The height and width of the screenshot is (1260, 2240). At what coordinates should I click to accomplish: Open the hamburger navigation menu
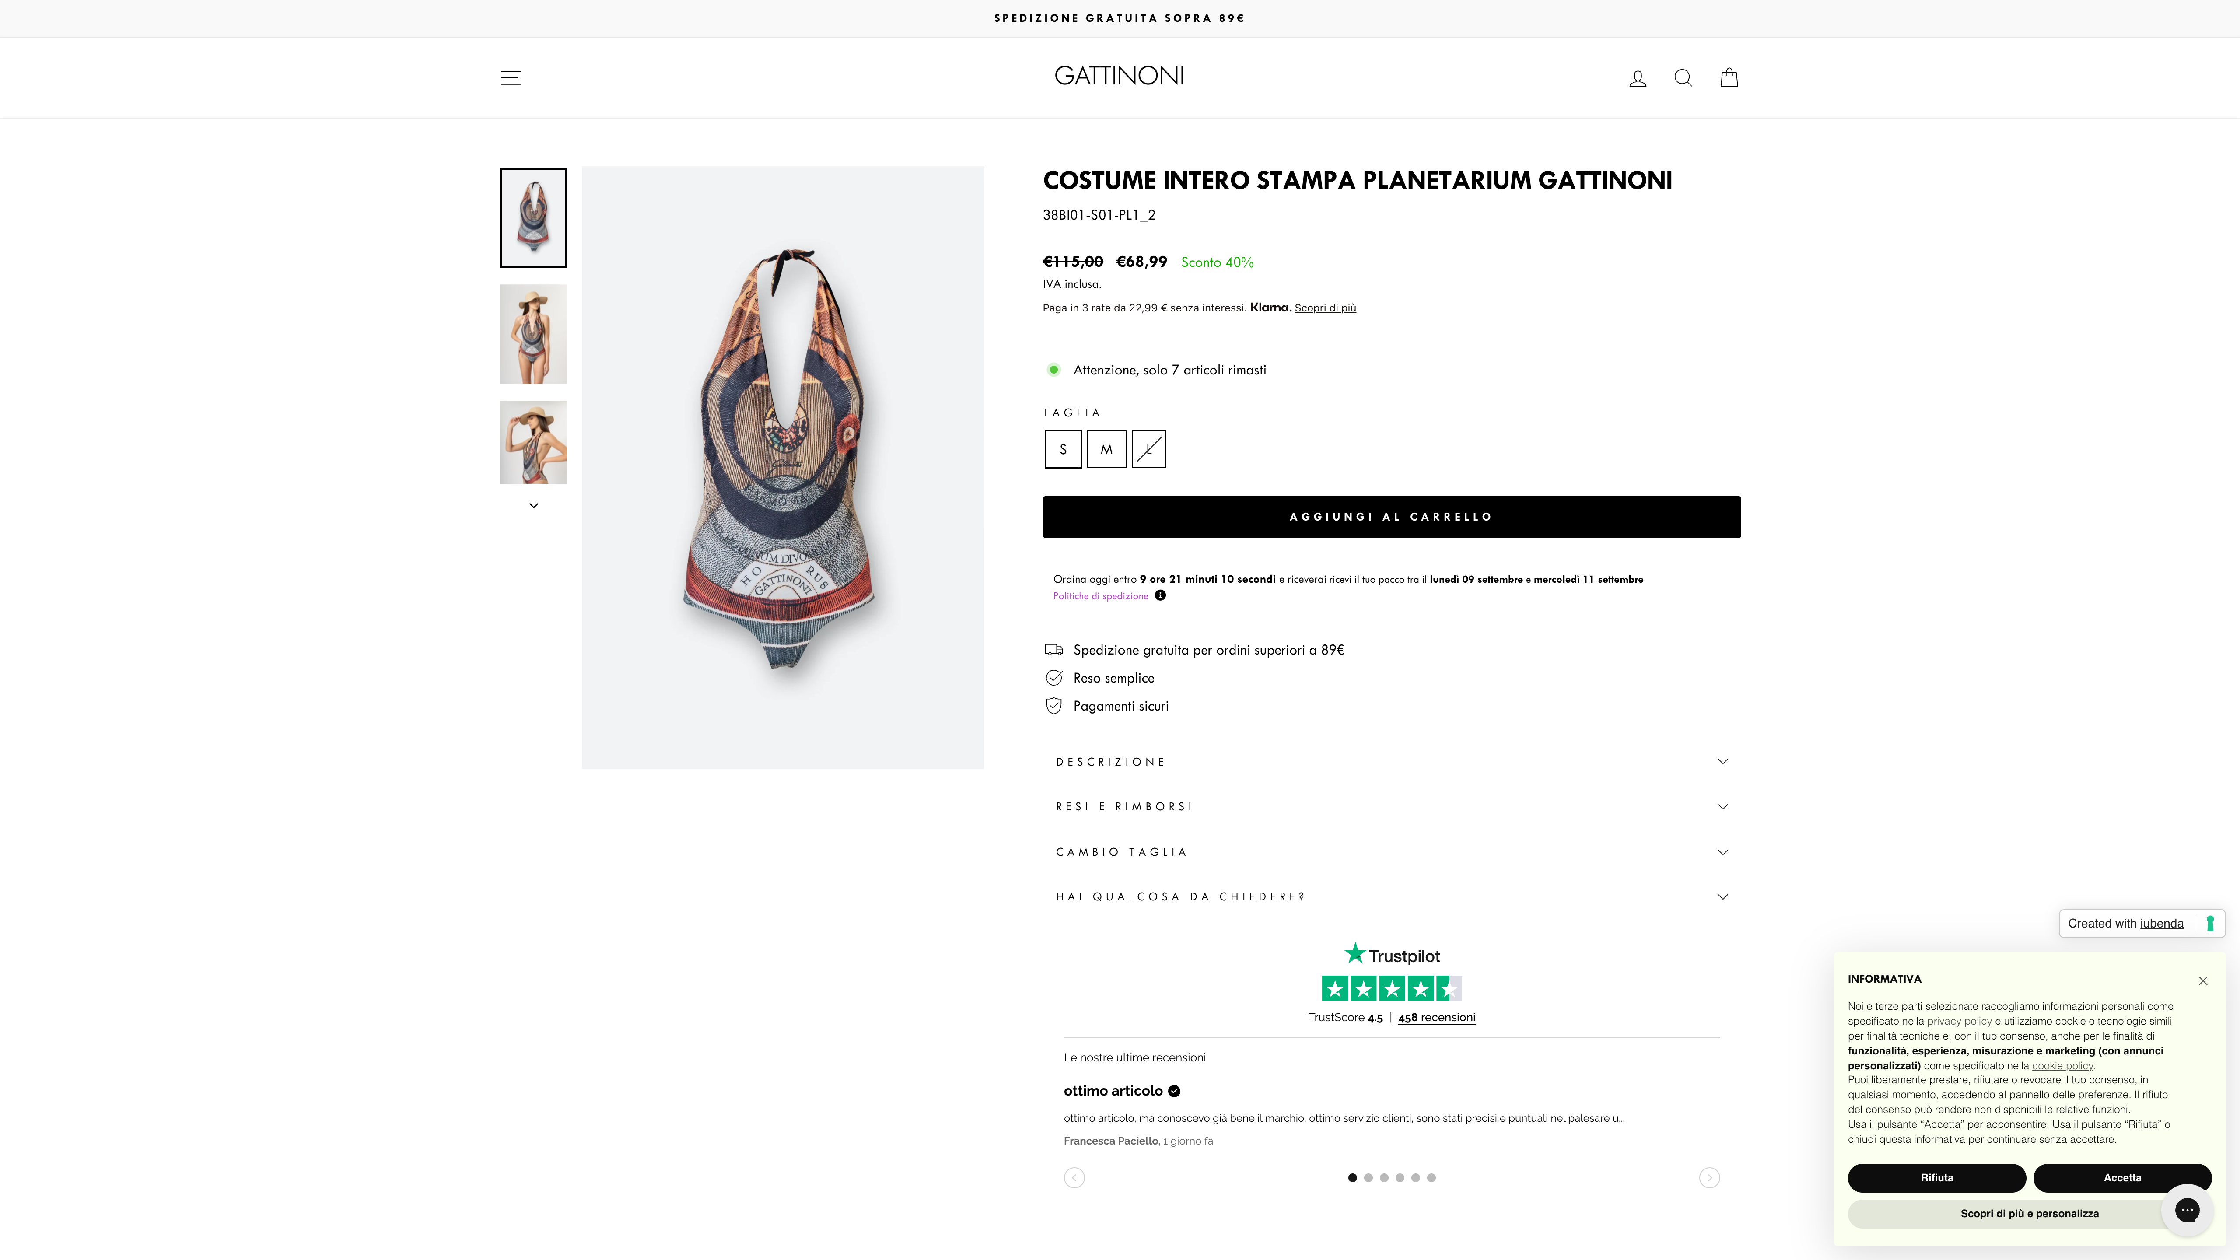[511, 78]
